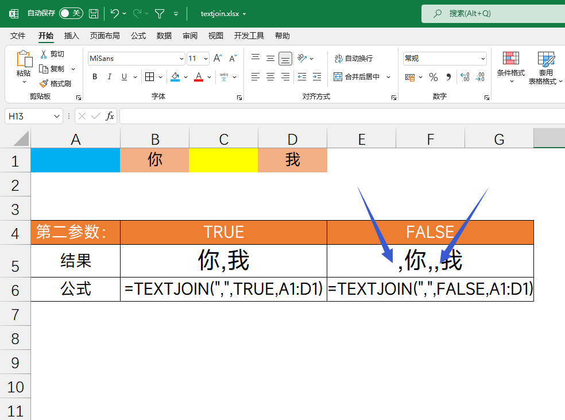Click the Comma style icon

(x=448, y=76)
